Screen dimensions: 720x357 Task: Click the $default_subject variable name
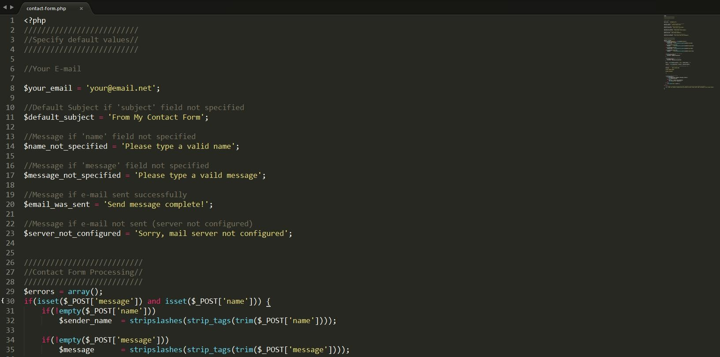59,117
